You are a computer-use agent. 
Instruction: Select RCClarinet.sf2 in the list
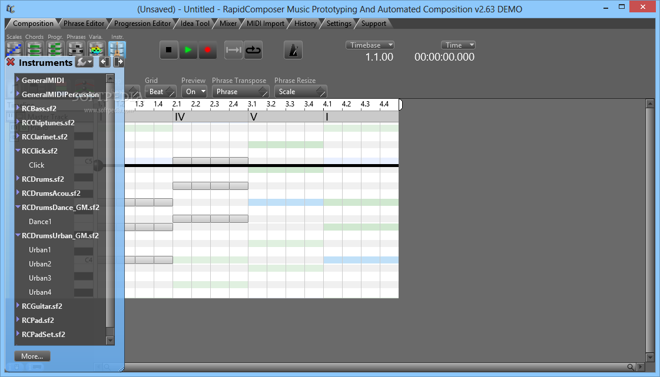[x=45, y=136]
